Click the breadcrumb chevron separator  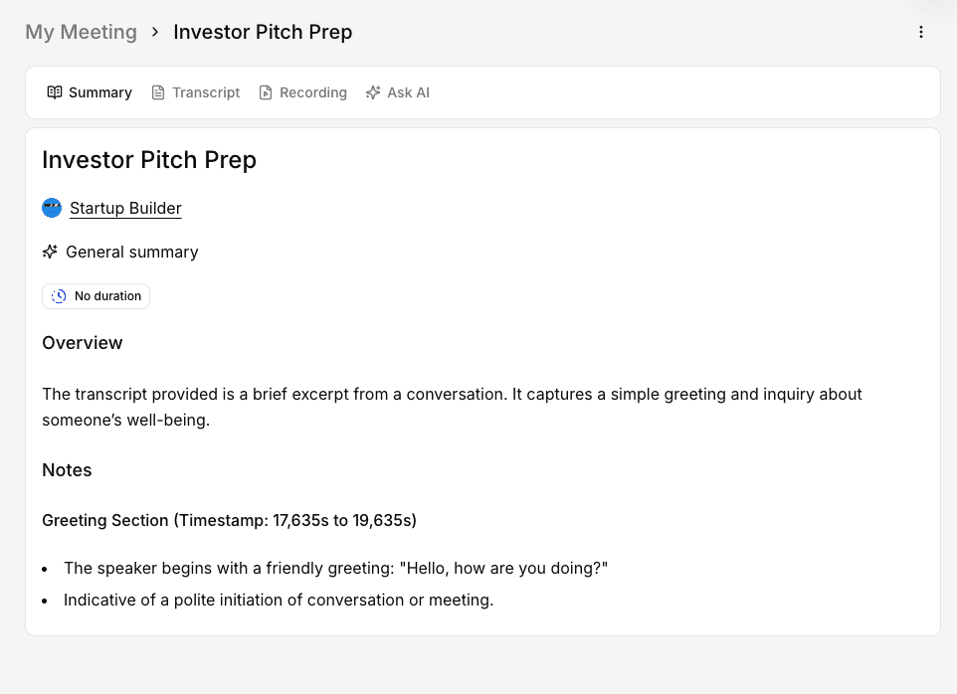coord(155,32)
